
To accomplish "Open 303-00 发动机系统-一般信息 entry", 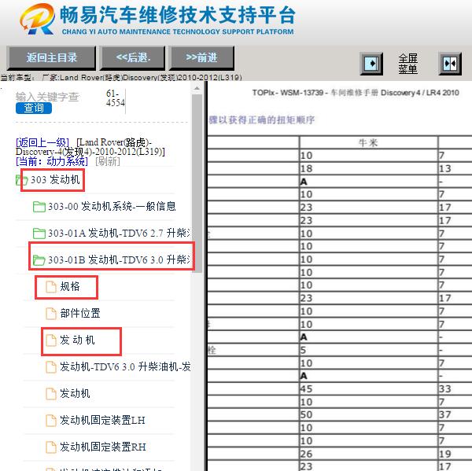I will (112, 207).
